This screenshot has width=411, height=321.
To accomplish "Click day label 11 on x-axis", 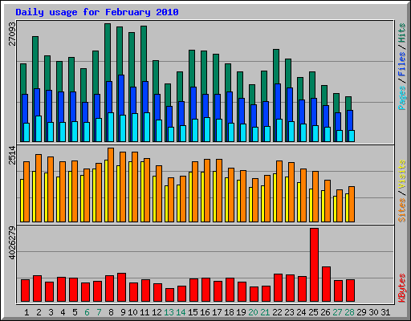I will point(144,312).
